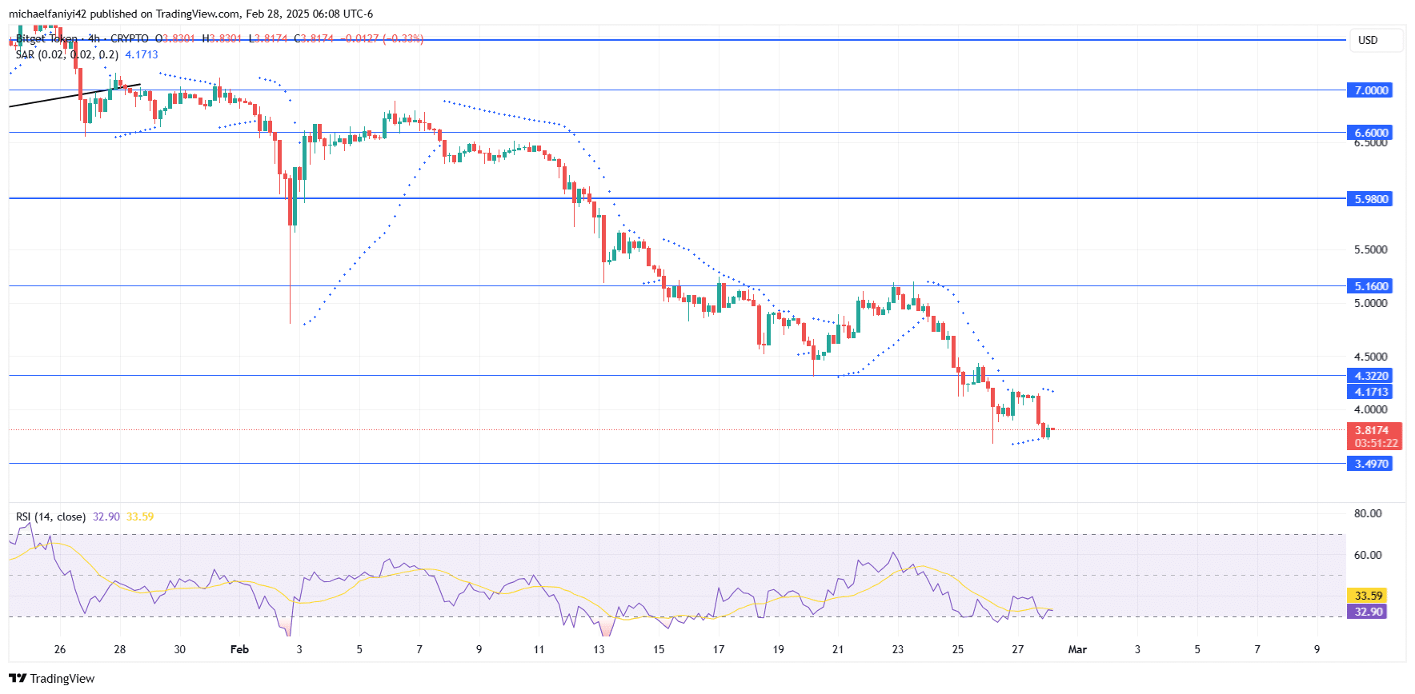Click date 28 on time axis
This screenshot has width=1415, height=694.
point(119,649)
